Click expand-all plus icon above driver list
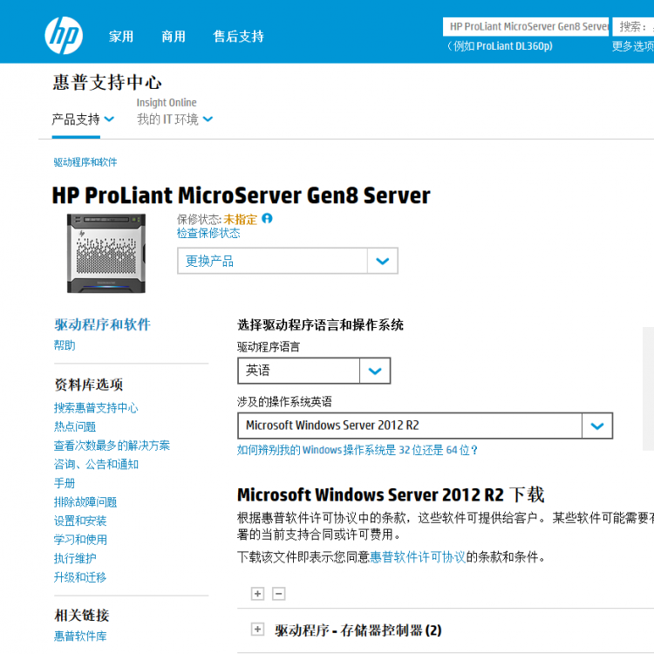Screen dimensions: 654x654 [x=258, y=593]
